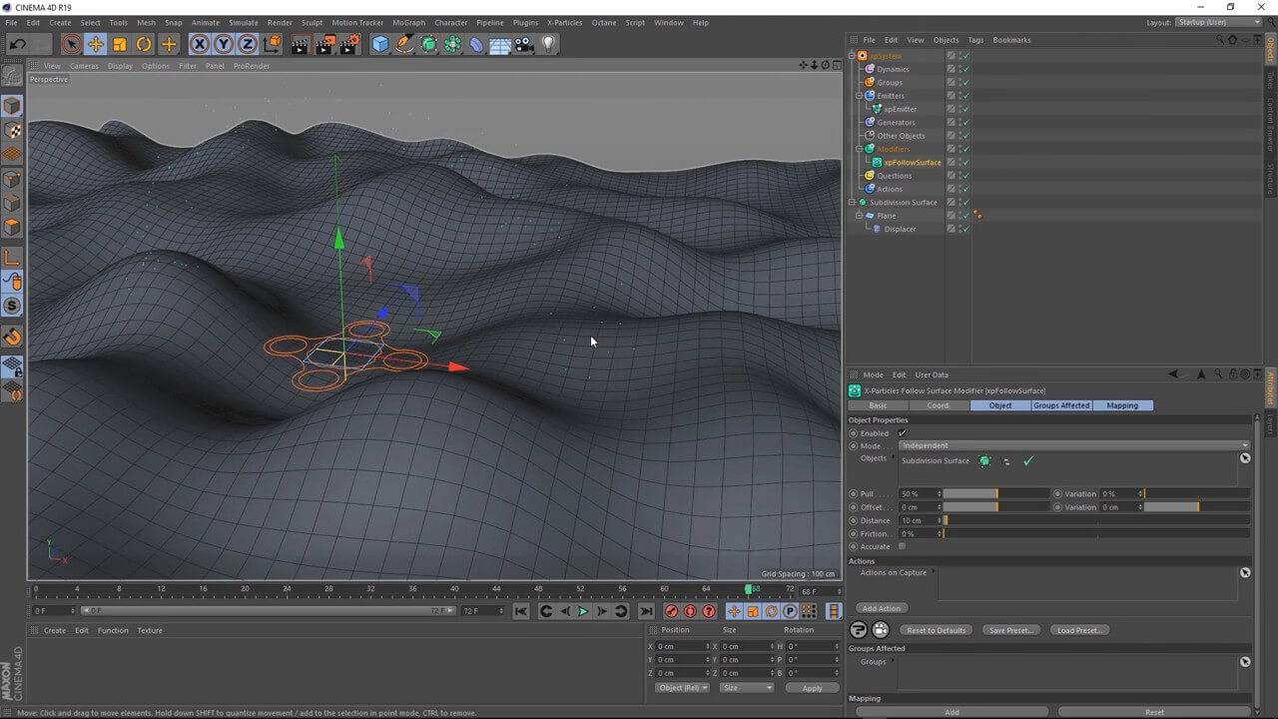Collapse the xpSystem tree node

(x=852, y=56)
